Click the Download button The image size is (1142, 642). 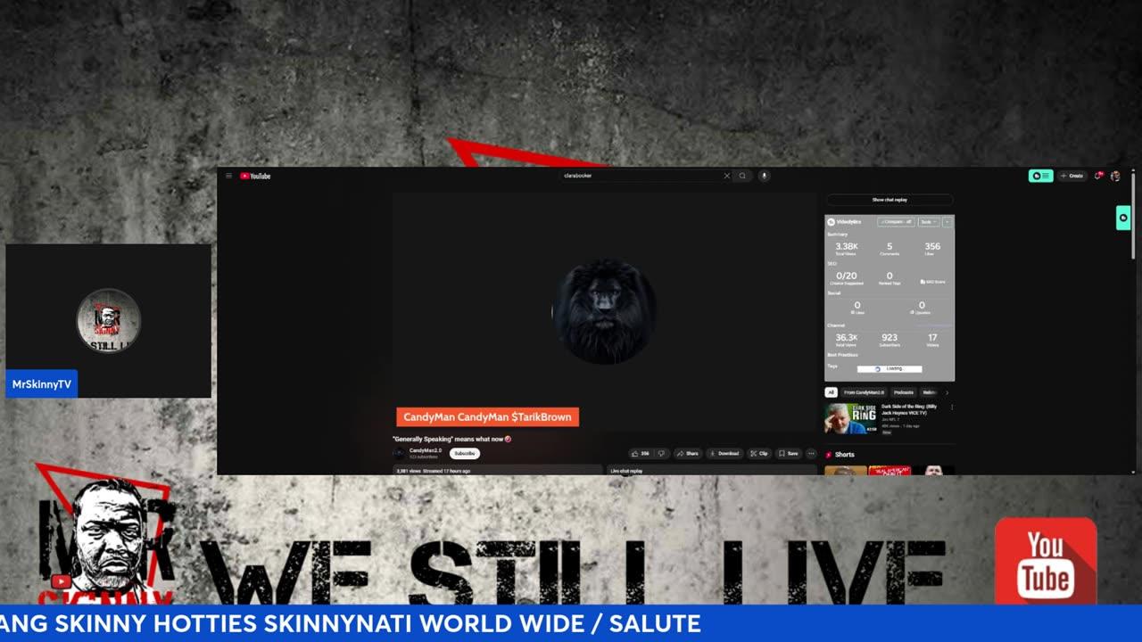pos(724,453)
